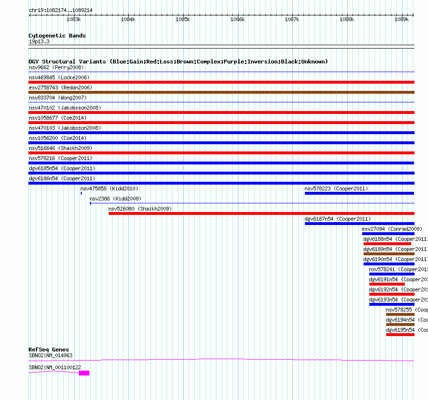Open nsv578241 variant label
Image resolution: width=428 pixels, height=400 pixels.
(398, 269)
